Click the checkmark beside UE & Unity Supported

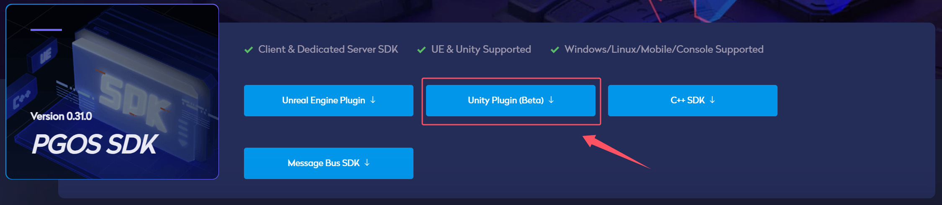421,50
